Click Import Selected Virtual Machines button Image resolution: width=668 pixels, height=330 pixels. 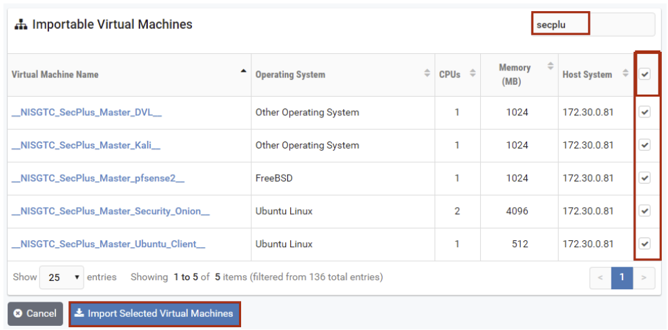155,314
